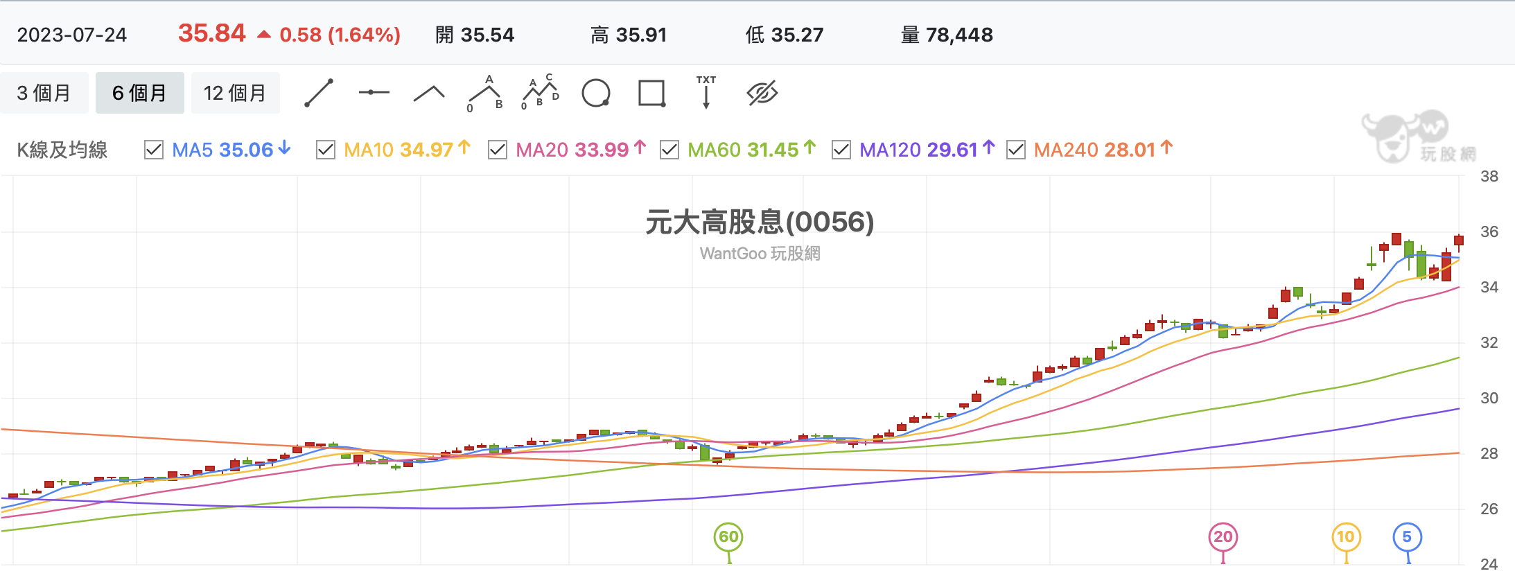
Task: Click the change value 0.58 (1.64%)
Action: click(x=340, y=35)
